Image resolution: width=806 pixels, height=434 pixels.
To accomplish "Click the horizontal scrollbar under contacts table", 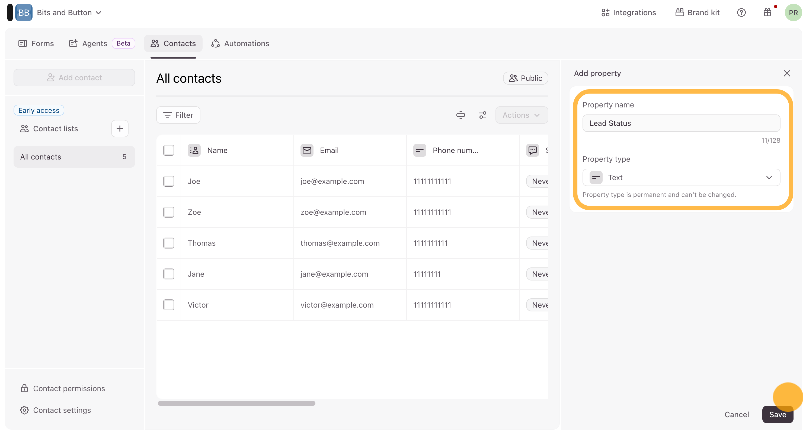I will (236, 403).
